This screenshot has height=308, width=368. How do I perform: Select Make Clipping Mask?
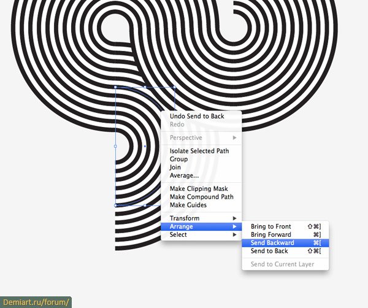201,188
